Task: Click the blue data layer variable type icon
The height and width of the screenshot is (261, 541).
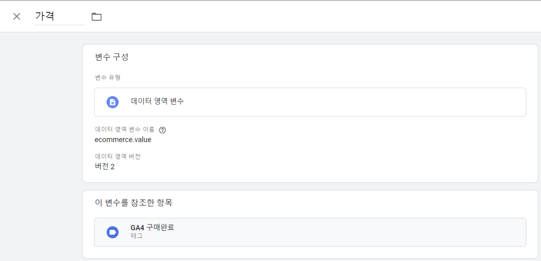Action: click(113, 102)
